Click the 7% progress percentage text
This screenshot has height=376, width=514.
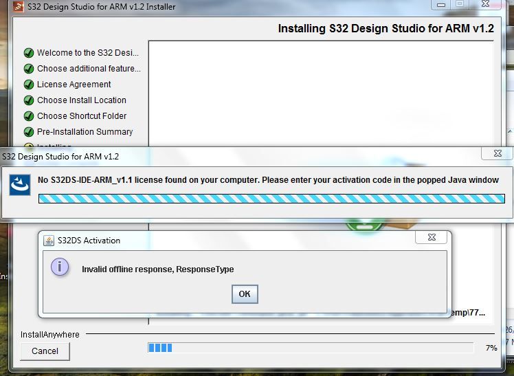pos(491,348)
